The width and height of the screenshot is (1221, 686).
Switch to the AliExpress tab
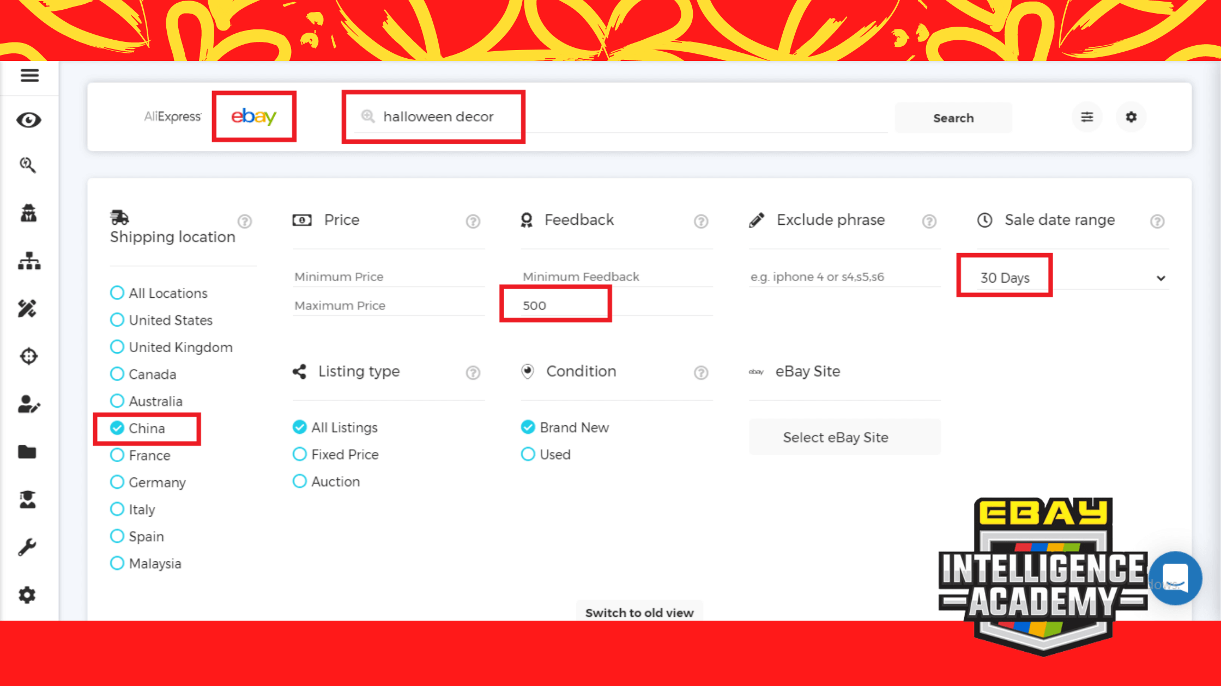click(172, 117)
